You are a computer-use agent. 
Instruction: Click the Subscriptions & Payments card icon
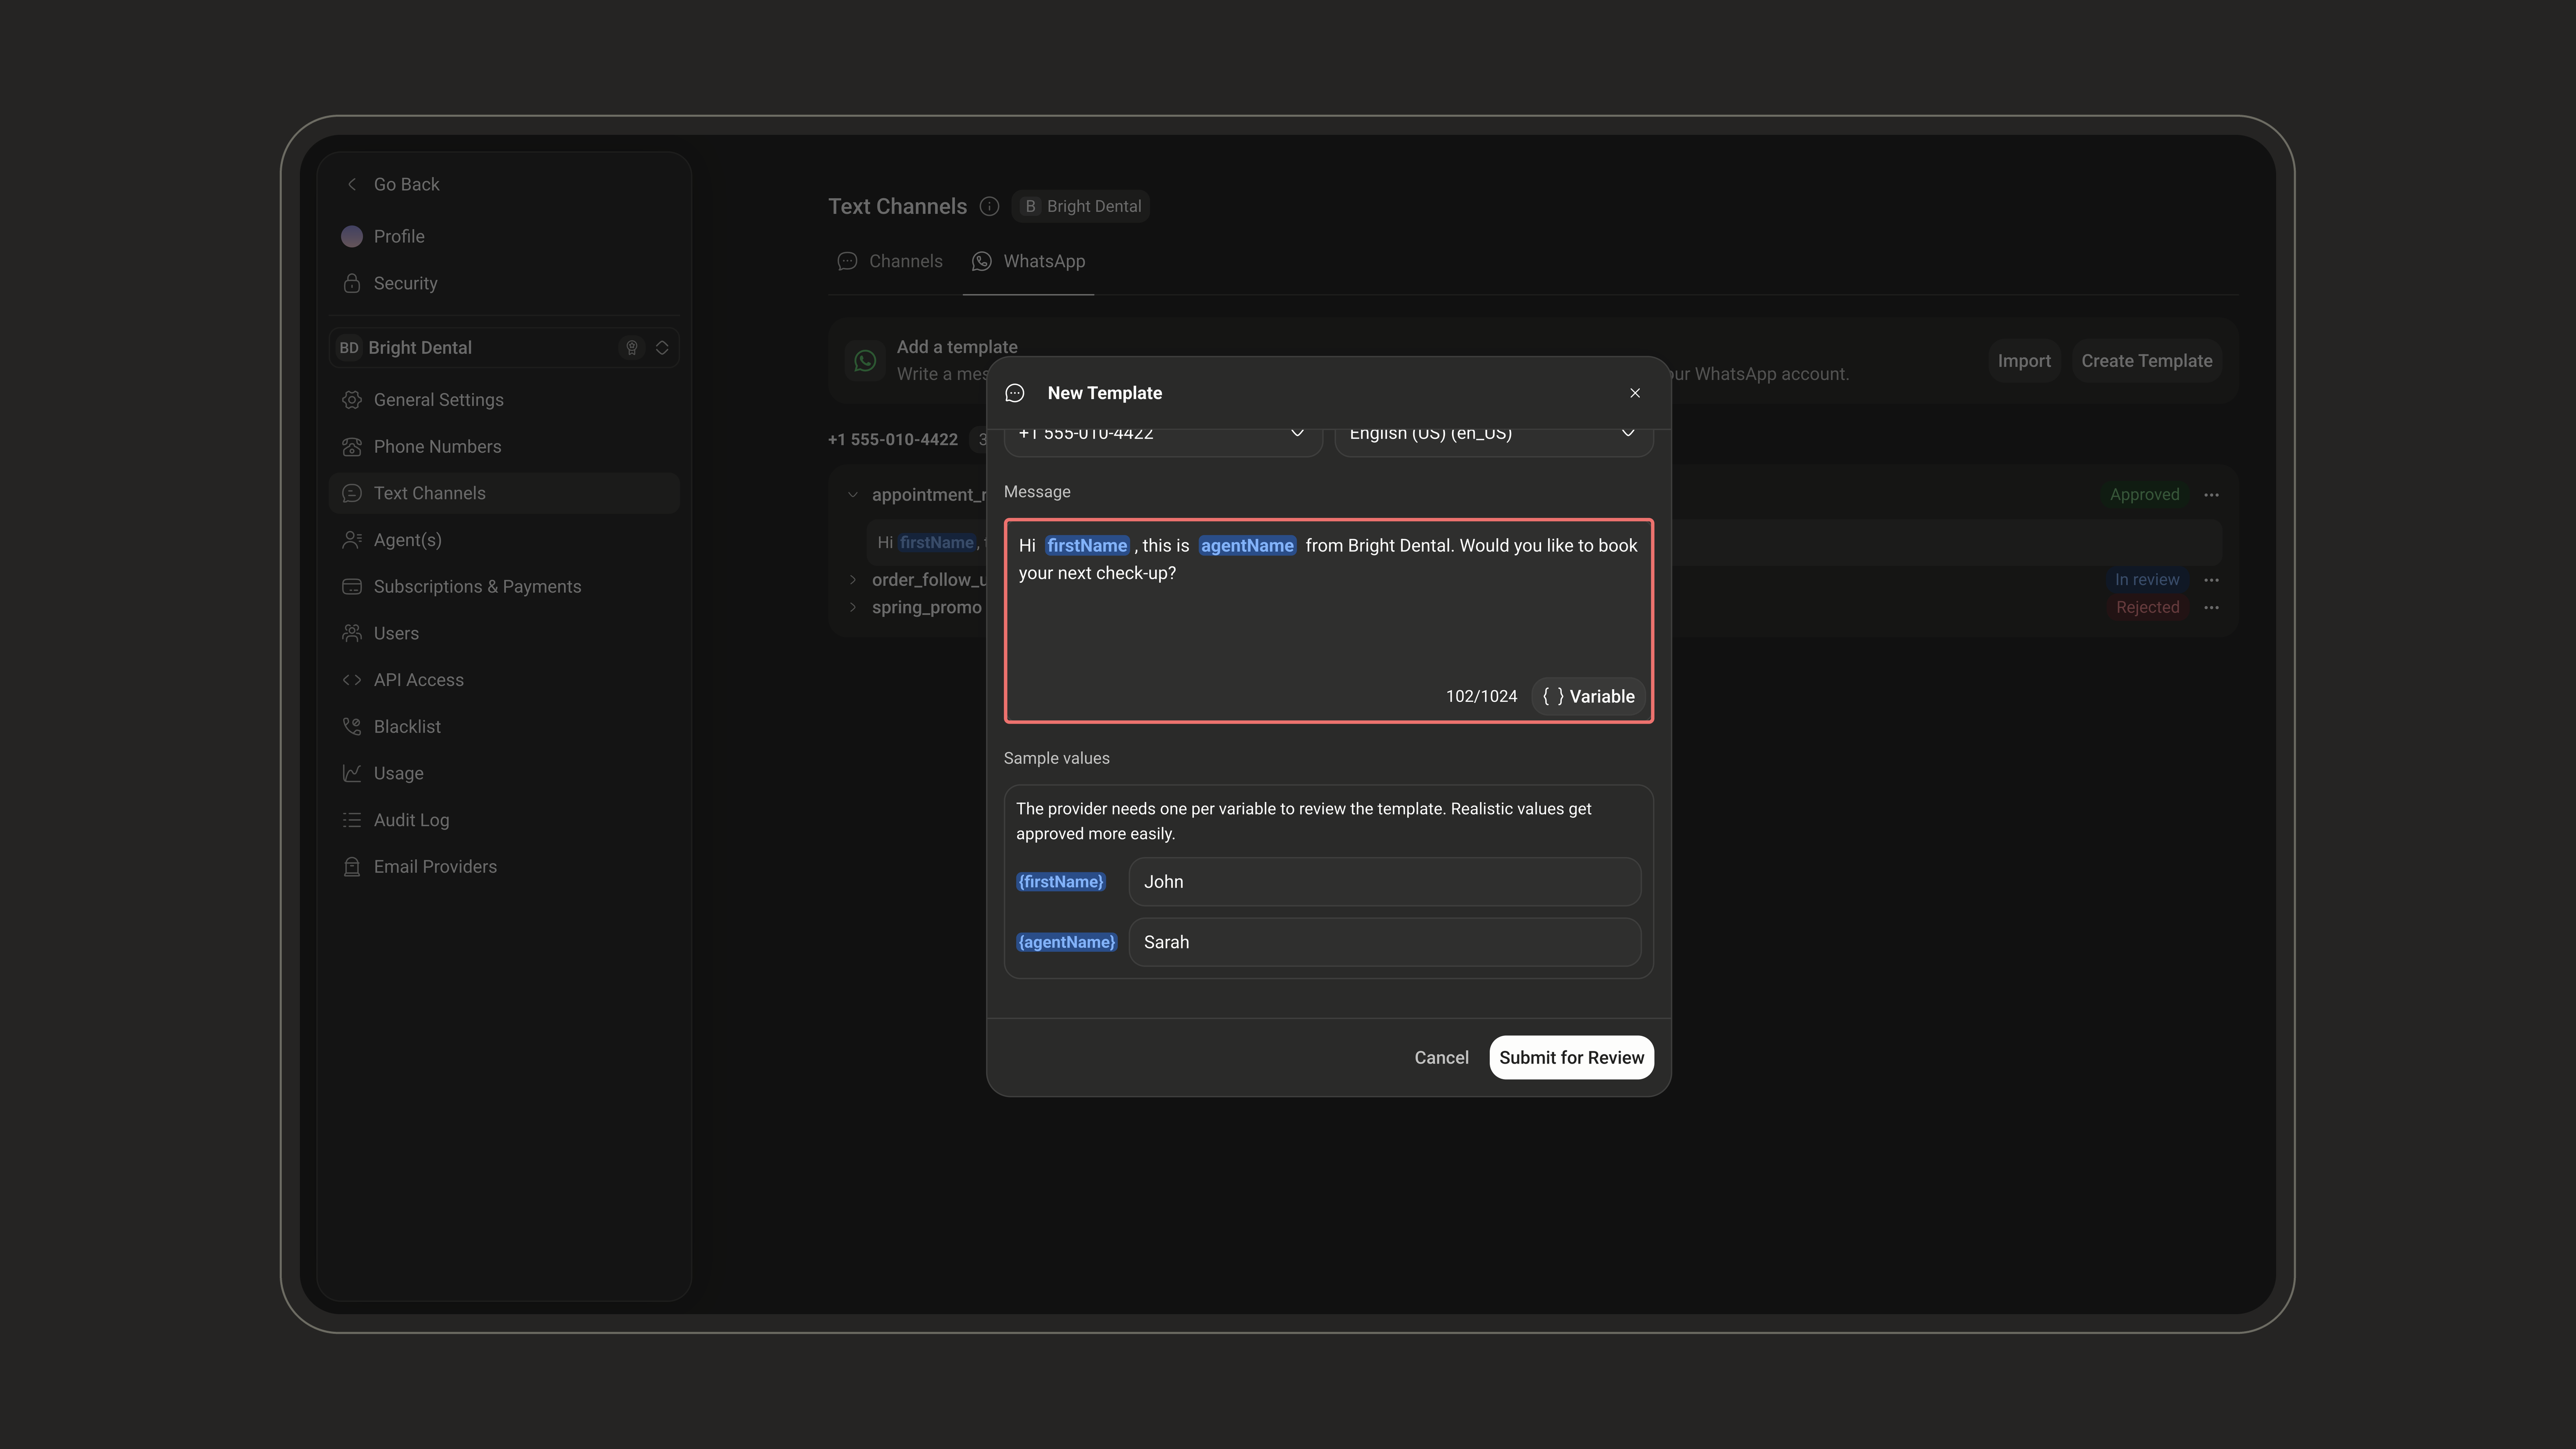351,587
